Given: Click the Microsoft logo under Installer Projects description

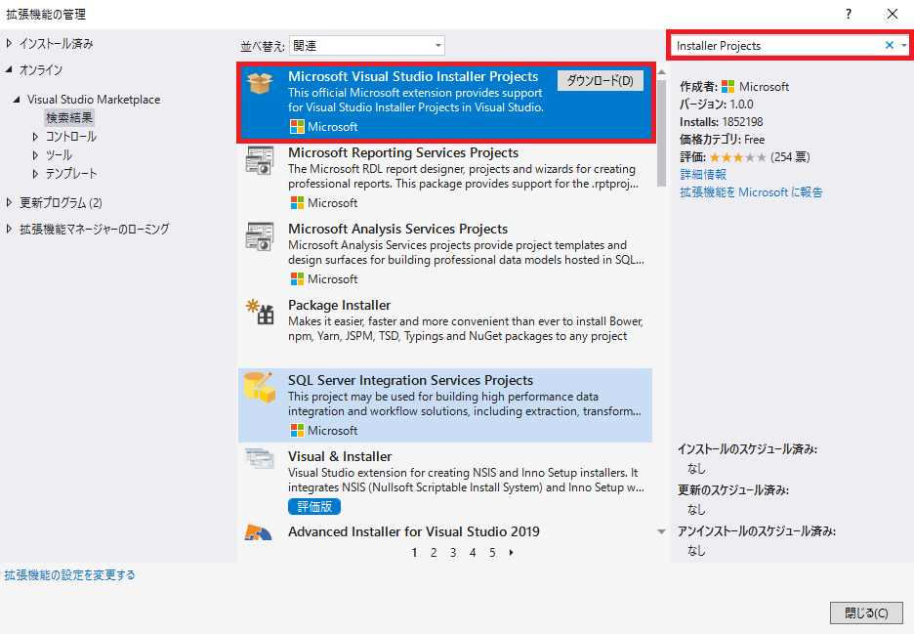Looking at the screenshot, I should click(297, 127).
